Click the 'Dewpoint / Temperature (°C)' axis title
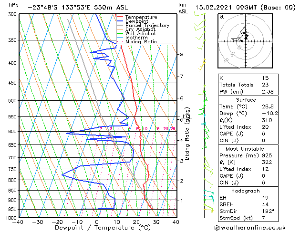This screenshot has width=300, height=231. tap(103, 228)
